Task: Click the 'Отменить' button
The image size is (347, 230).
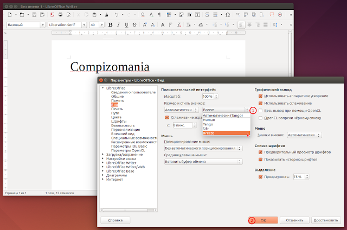Action: pyautogui.click(x=294, y=220)
